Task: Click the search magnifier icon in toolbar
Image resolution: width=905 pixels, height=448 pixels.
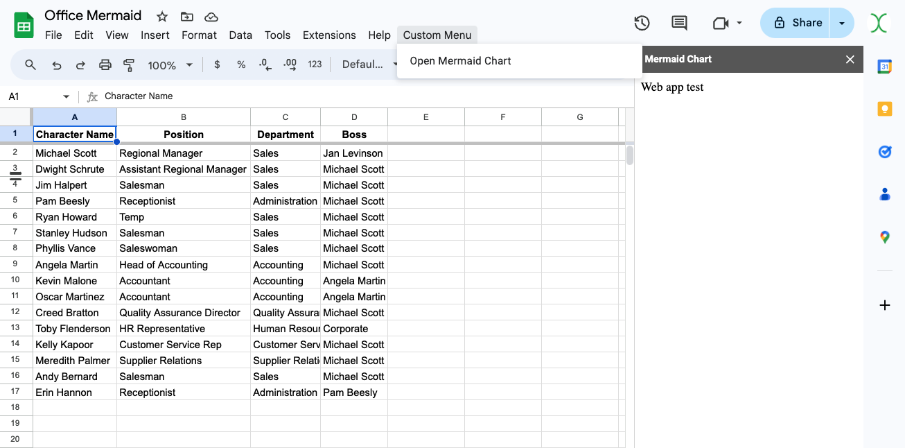Action: (30, 64)
